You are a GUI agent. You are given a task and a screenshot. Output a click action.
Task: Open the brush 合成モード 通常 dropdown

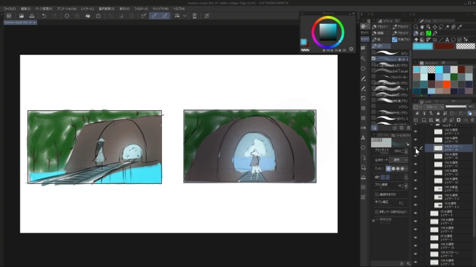click(399, 160)
